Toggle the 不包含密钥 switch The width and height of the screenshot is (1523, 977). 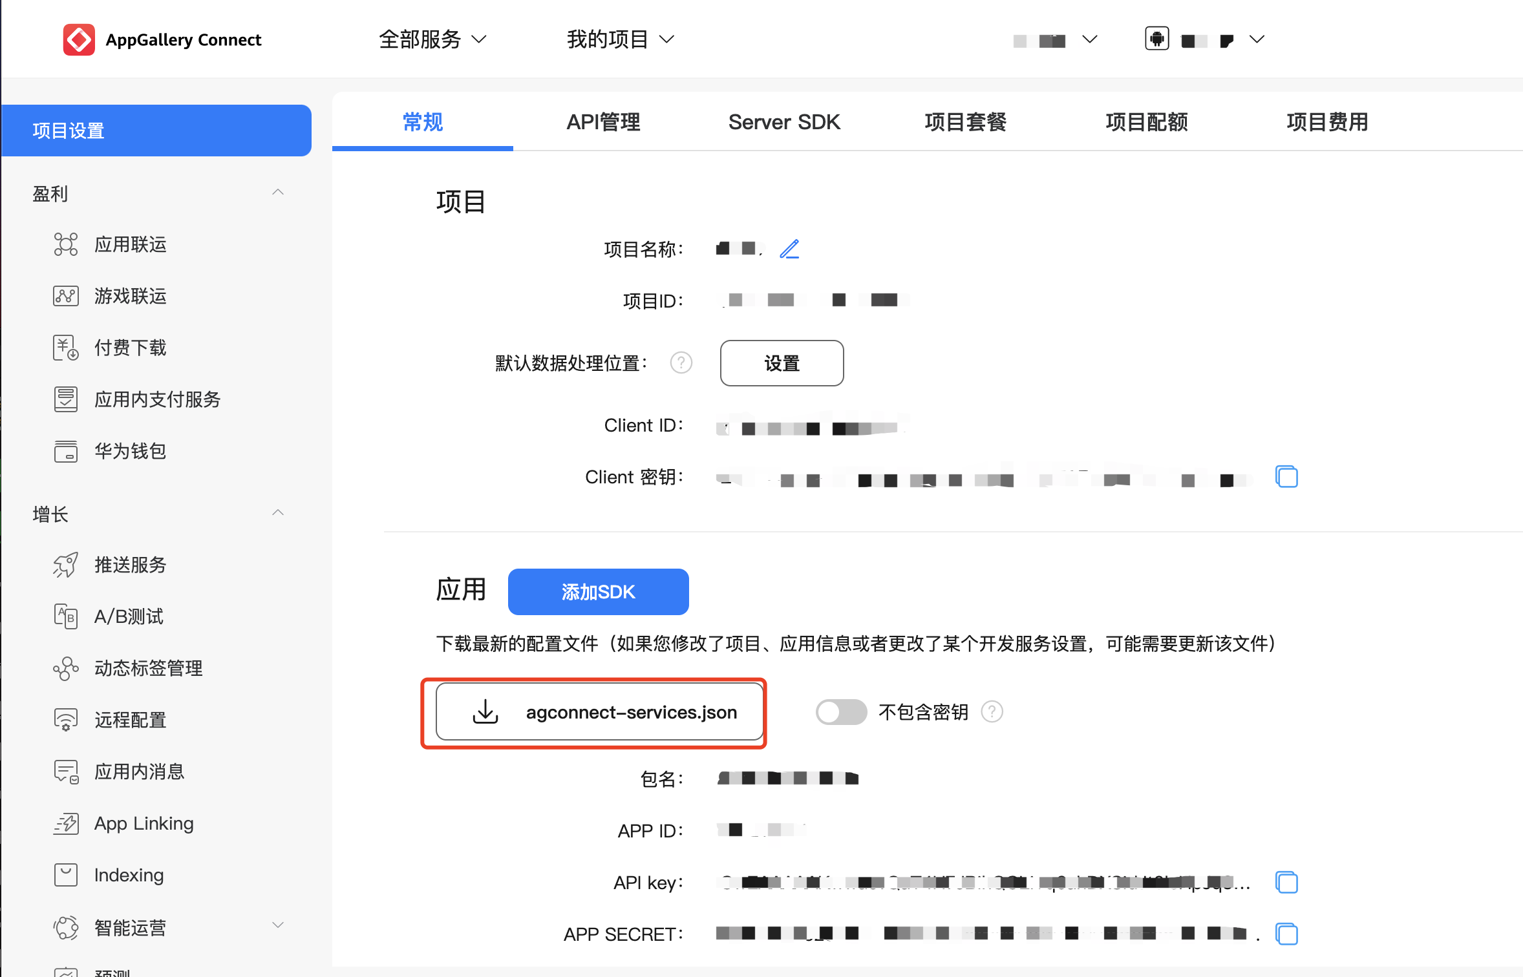click(840, 711)
